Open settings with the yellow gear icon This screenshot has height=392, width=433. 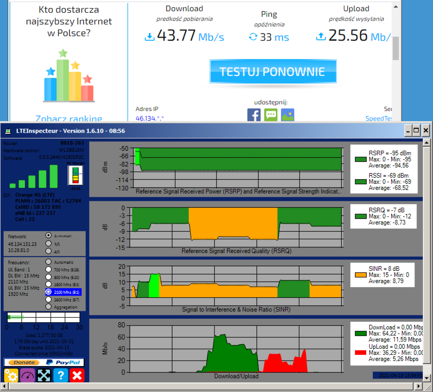click(11, 375)
